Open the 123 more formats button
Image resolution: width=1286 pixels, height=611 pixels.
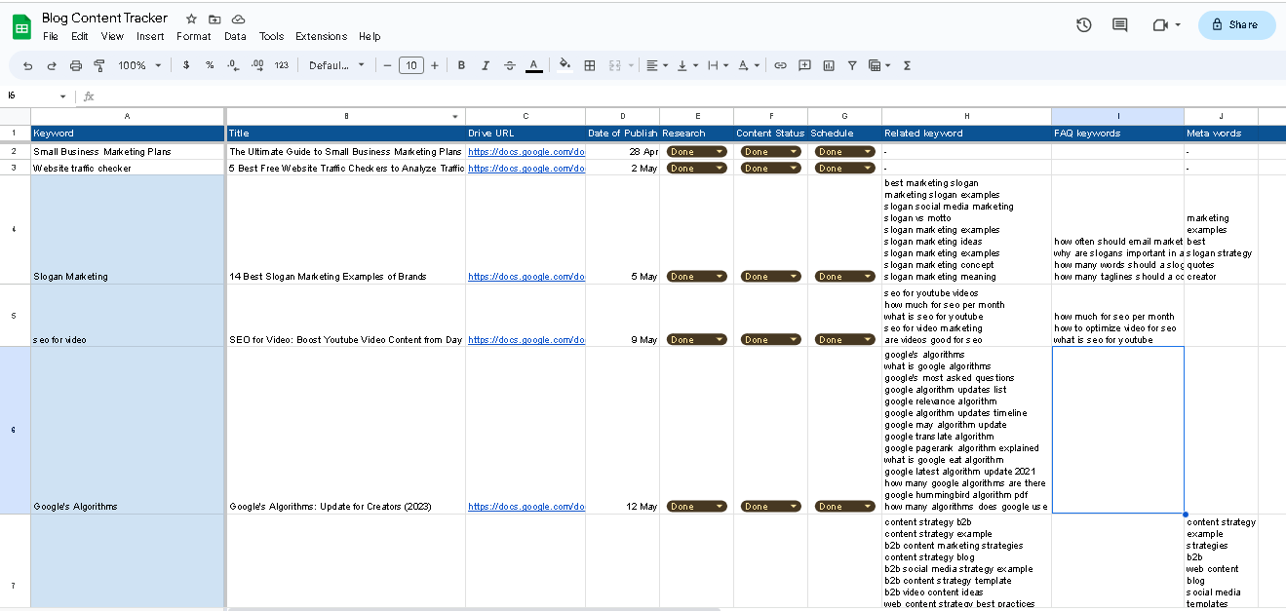pyautogui.click(x=282, y=65)
